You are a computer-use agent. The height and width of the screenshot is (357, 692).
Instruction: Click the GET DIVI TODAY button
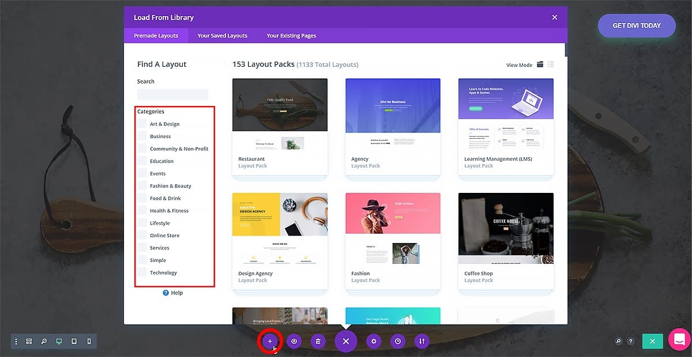tap(637, 26)
